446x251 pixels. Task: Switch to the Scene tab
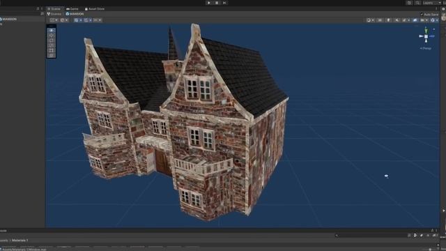(x=54, y=9)
